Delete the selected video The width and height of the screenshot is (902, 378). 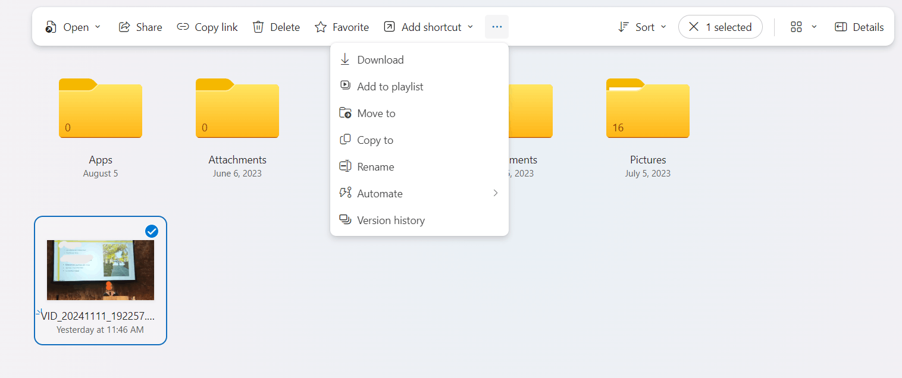click(275, 27)
